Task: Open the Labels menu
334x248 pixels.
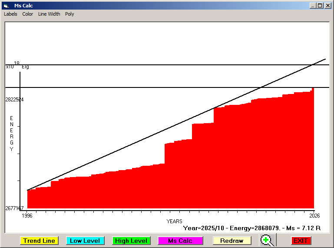Action: tap(10, 14)
